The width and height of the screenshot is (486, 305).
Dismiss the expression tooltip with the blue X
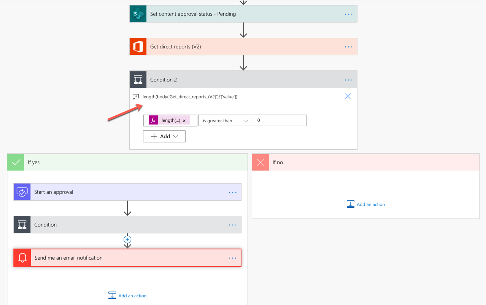[x=348, y=96]
